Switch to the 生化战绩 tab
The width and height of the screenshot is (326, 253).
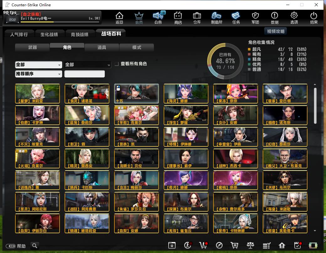point(49,34)
